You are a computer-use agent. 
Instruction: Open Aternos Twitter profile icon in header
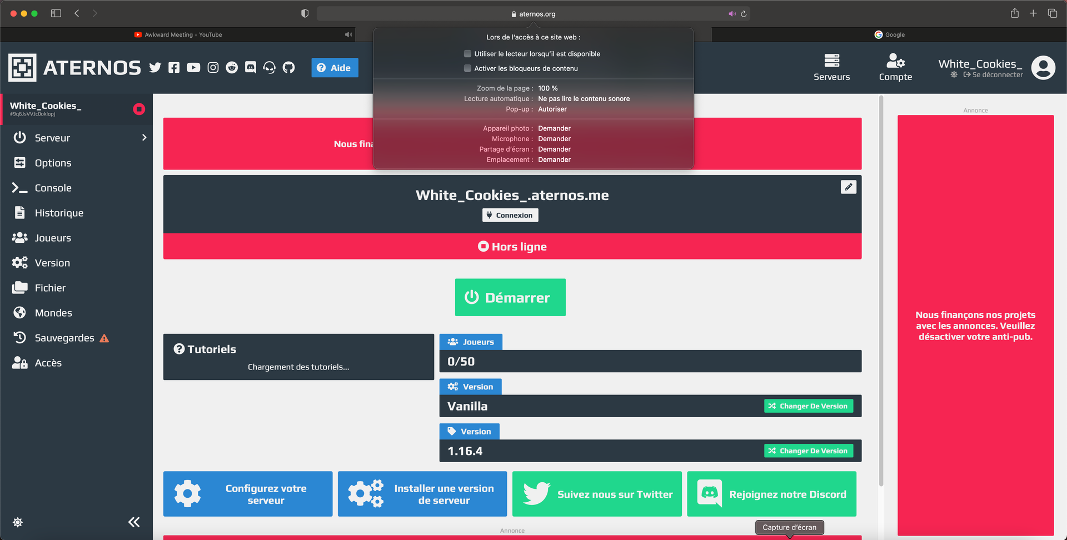(x=155, y=68)
